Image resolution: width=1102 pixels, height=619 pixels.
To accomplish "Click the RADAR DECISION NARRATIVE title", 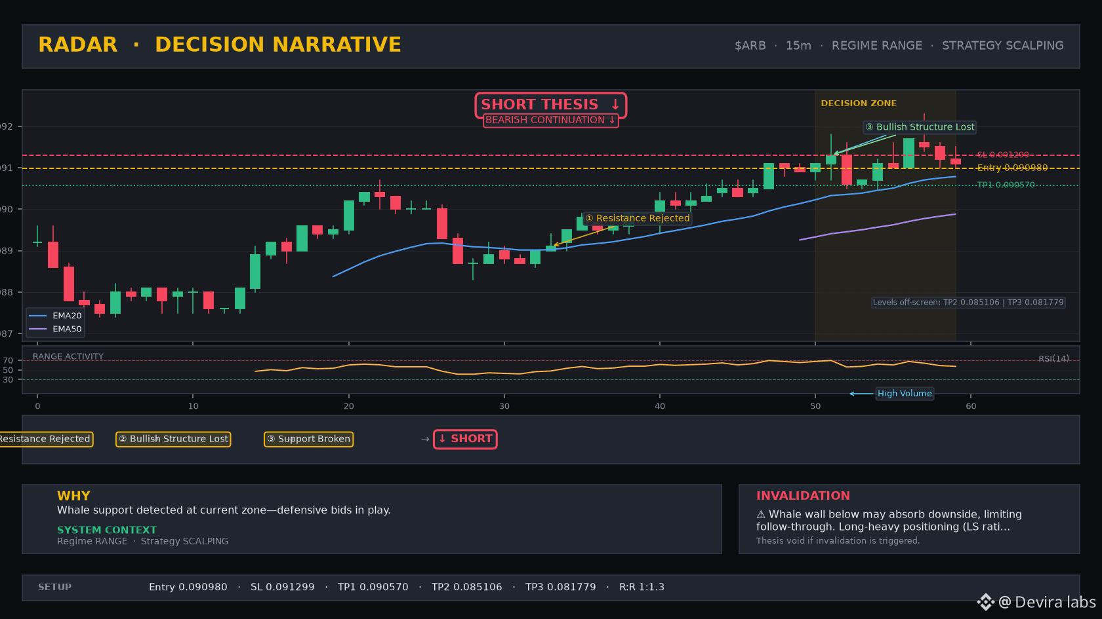I will point(220,45).
